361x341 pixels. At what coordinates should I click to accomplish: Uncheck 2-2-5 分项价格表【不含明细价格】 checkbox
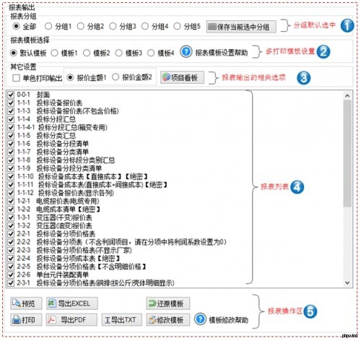coord(11,267)
